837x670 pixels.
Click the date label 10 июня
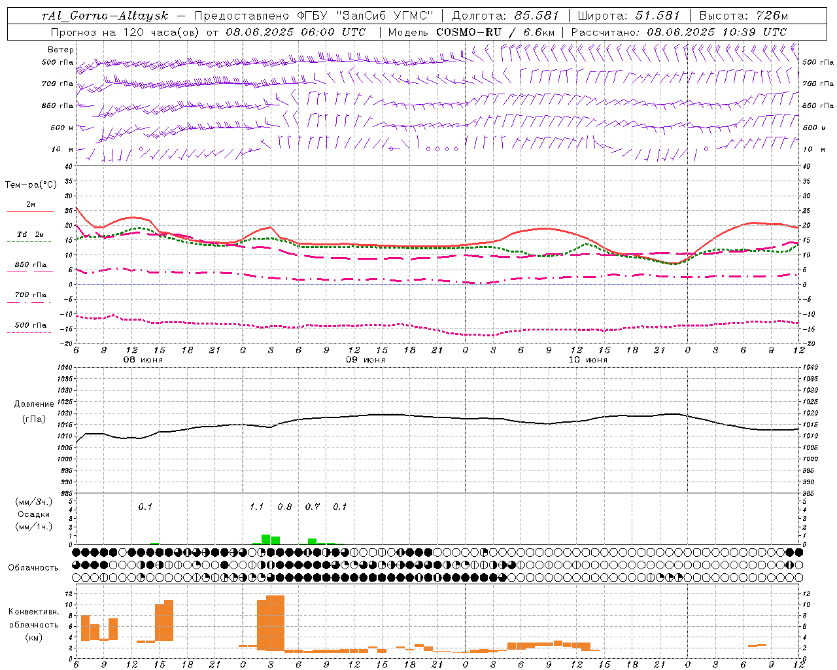click(588, 360)
